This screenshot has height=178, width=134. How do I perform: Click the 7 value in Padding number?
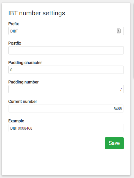pos(121,89)
